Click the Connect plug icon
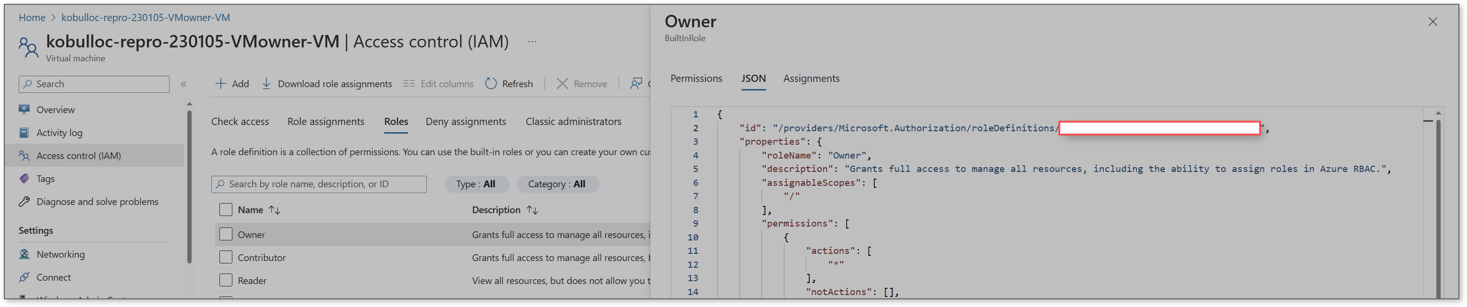This screenshot has width=1467, height=307. 24,277
